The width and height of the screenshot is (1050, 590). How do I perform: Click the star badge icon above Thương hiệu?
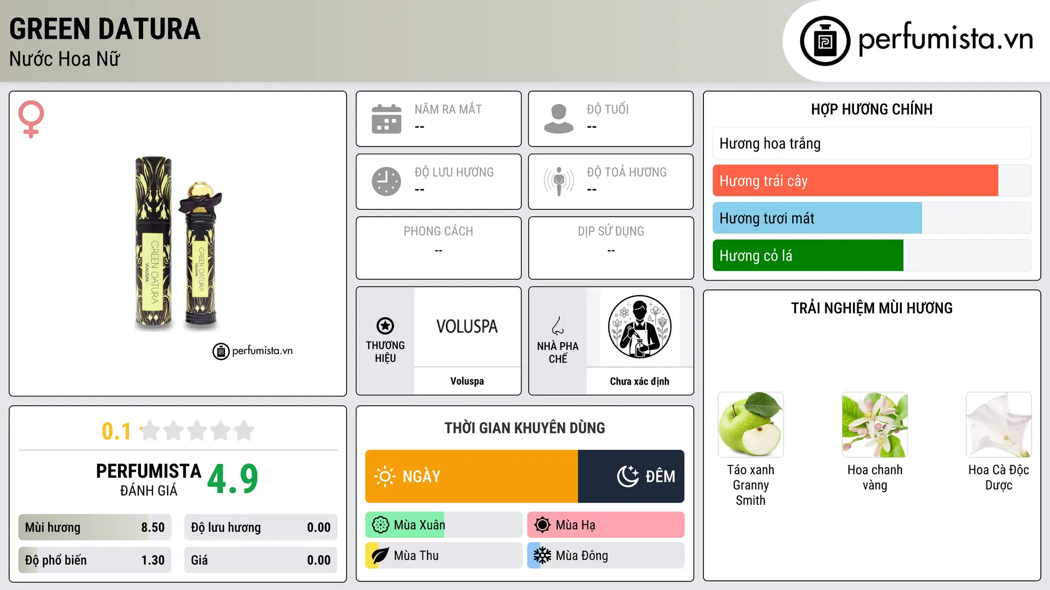(385, 326)
